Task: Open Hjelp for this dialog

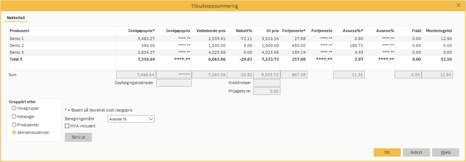Action: pyautogui.click(x=445, y=152)
